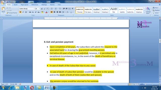161x90 pixels.
Task: Open Internet Explorer from taskbar
Action: click(x=10, y=88)
